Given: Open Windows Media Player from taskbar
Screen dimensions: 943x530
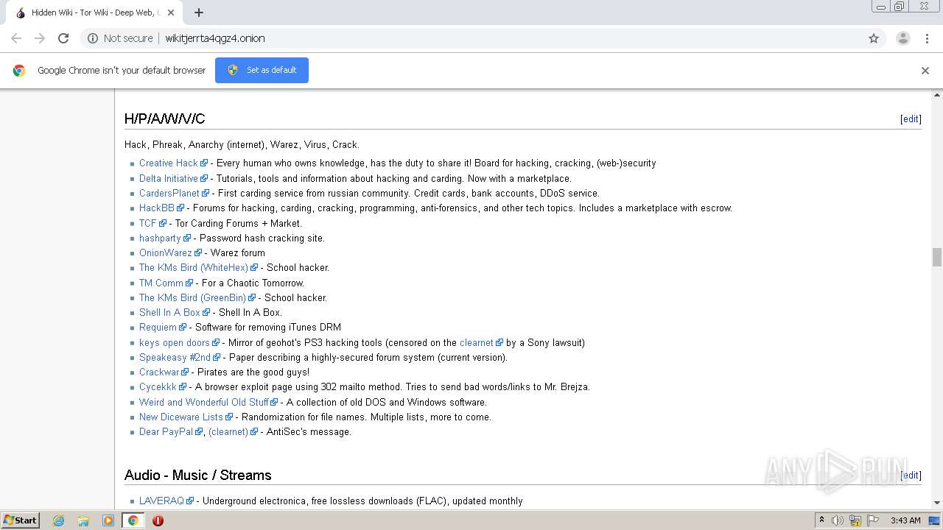Looking at the screenshot, I should coord(108,520).
